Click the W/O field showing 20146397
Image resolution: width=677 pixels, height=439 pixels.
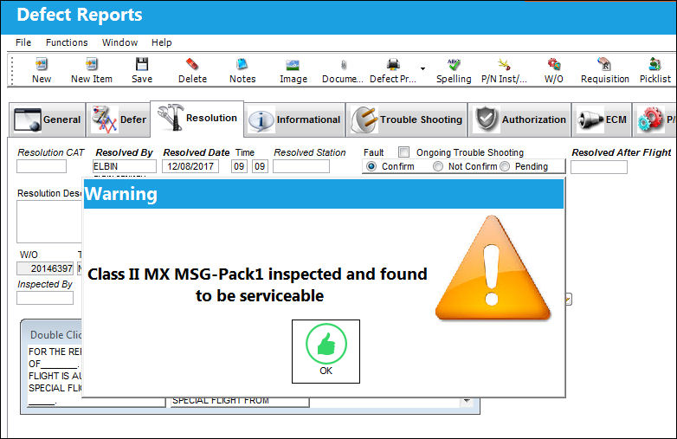point(45,268)
